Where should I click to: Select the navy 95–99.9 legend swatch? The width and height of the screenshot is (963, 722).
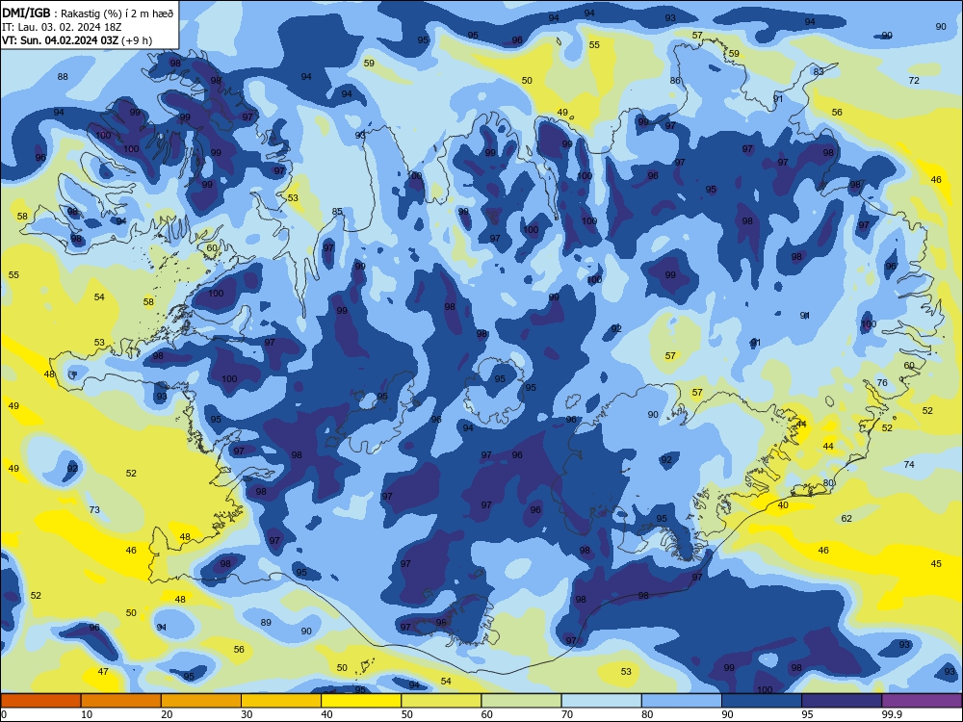[x=842, y=701]
